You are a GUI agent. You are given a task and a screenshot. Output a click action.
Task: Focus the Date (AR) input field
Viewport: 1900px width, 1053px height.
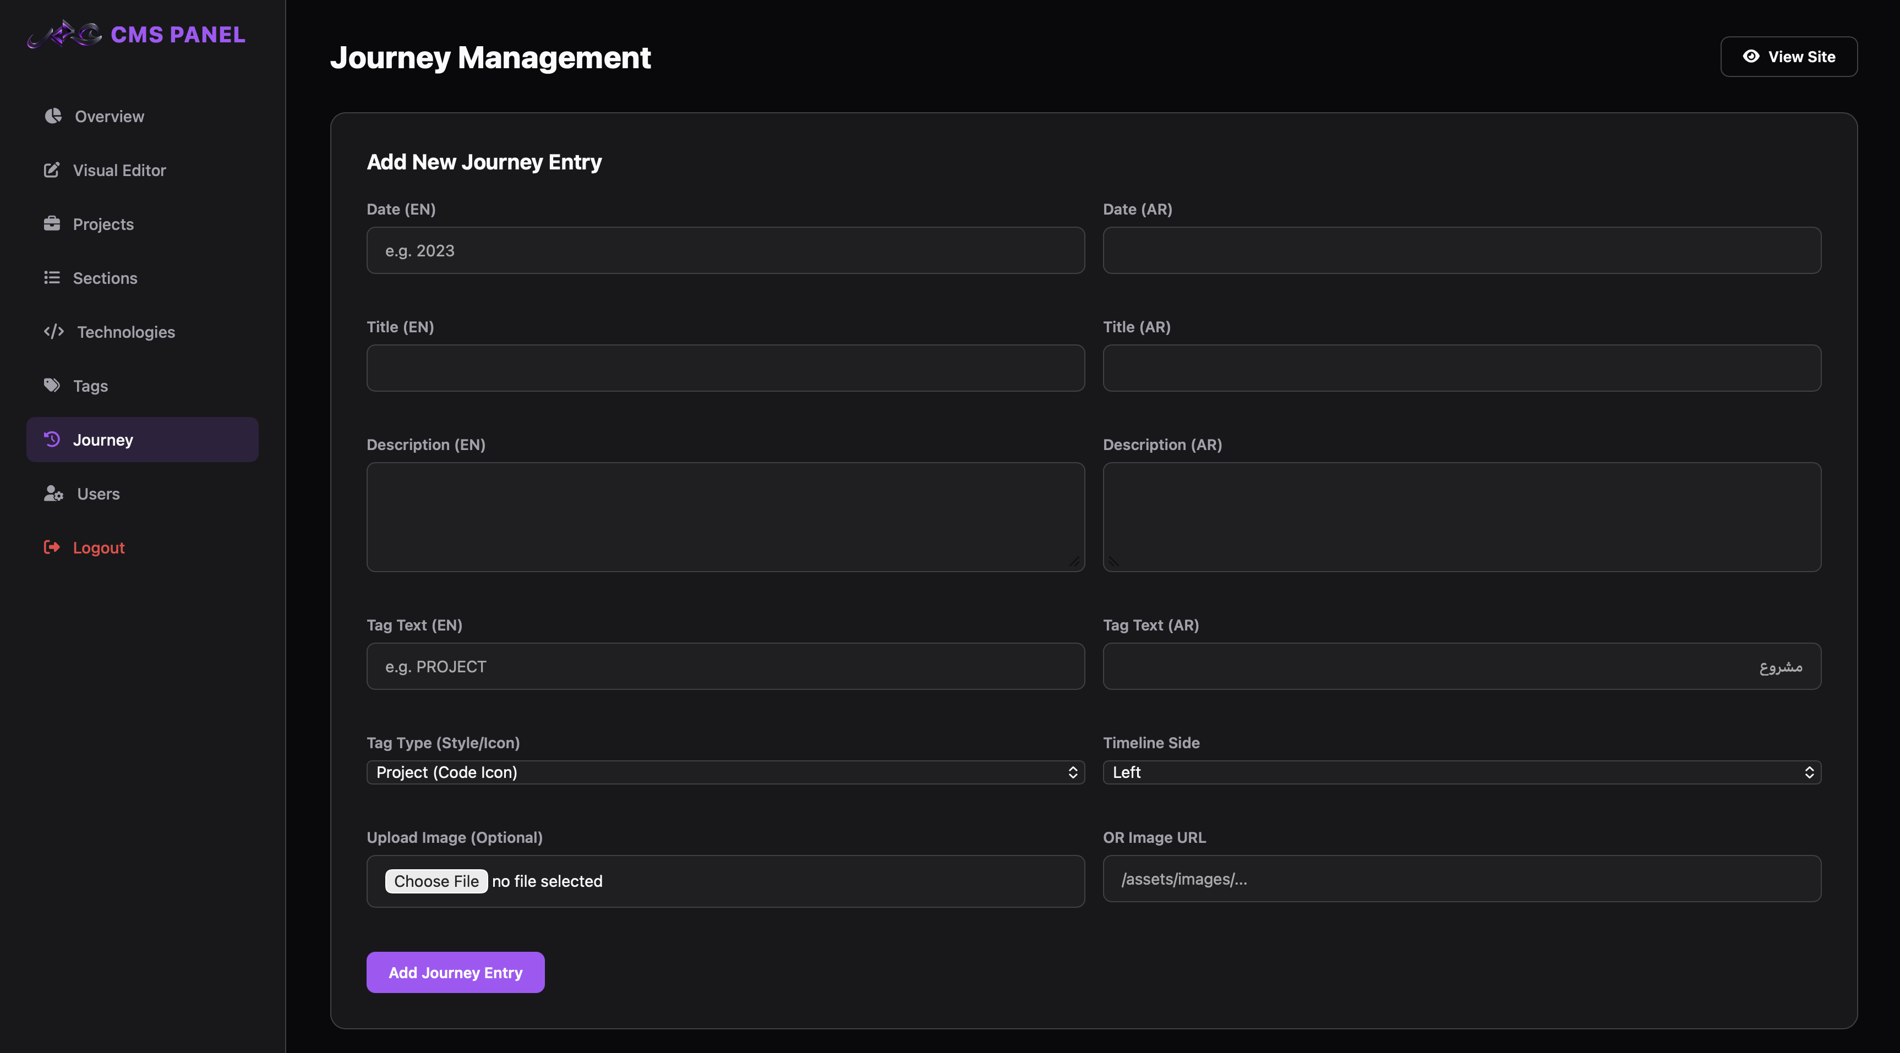coord(1461,251)
